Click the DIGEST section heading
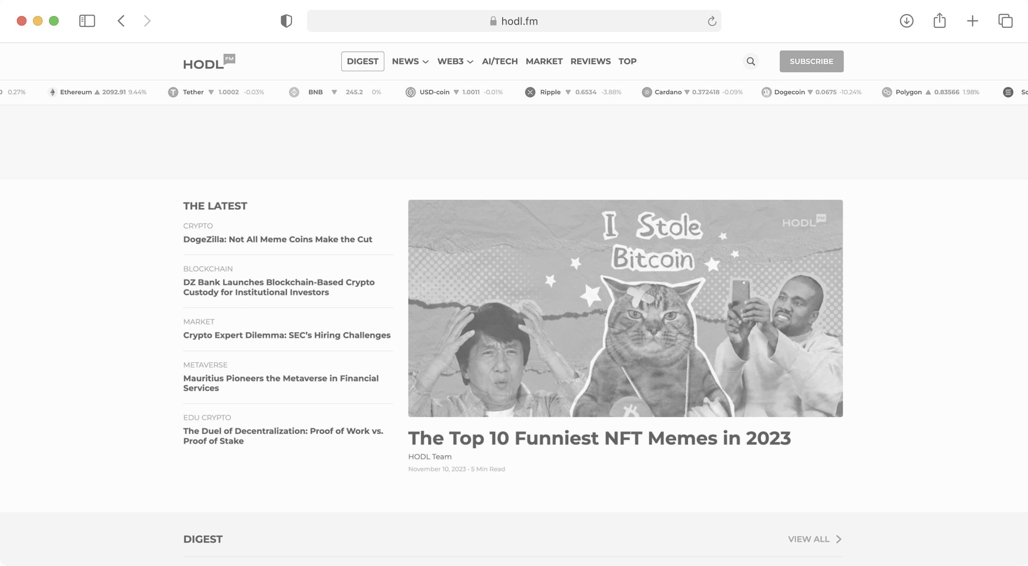This screenshot has height=566, width=1028. pos(203,539)
